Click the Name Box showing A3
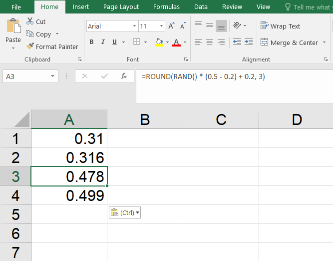Screen dimensions: 333x261 (30, 76)
